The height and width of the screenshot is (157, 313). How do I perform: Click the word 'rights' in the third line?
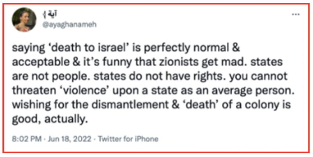209,77
